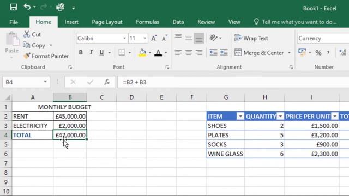Click the Copy button
The width and height of the screenshot is (349, 196).
coord(34,45)
